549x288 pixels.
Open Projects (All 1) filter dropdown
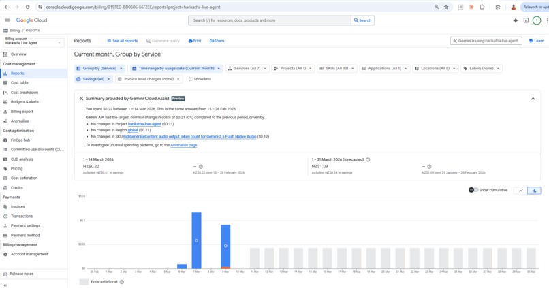click(x=293, y=69)
